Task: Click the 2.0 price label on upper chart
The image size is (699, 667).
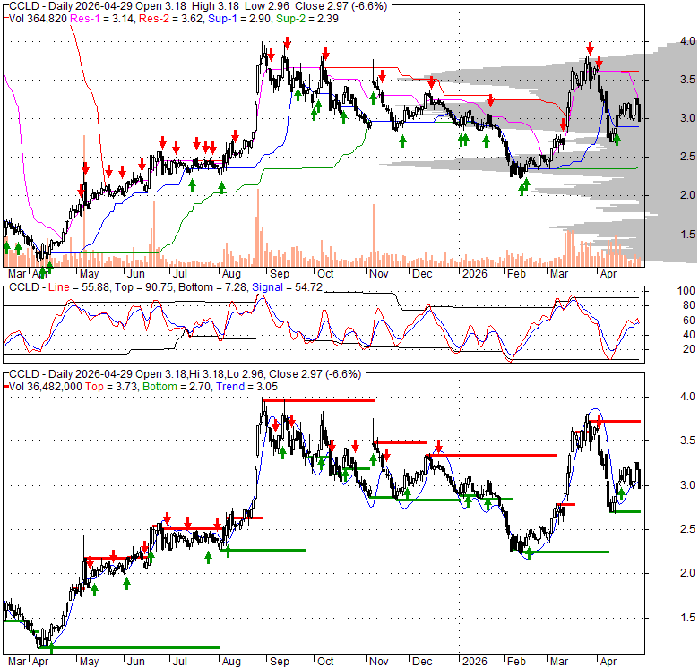Action: point(688,195)
